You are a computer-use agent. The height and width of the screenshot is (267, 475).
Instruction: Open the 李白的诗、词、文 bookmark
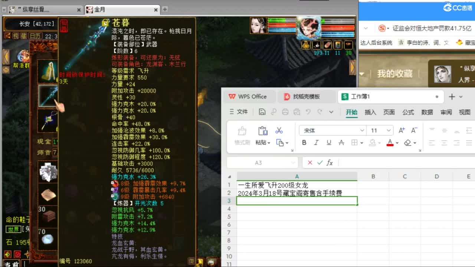423,43
